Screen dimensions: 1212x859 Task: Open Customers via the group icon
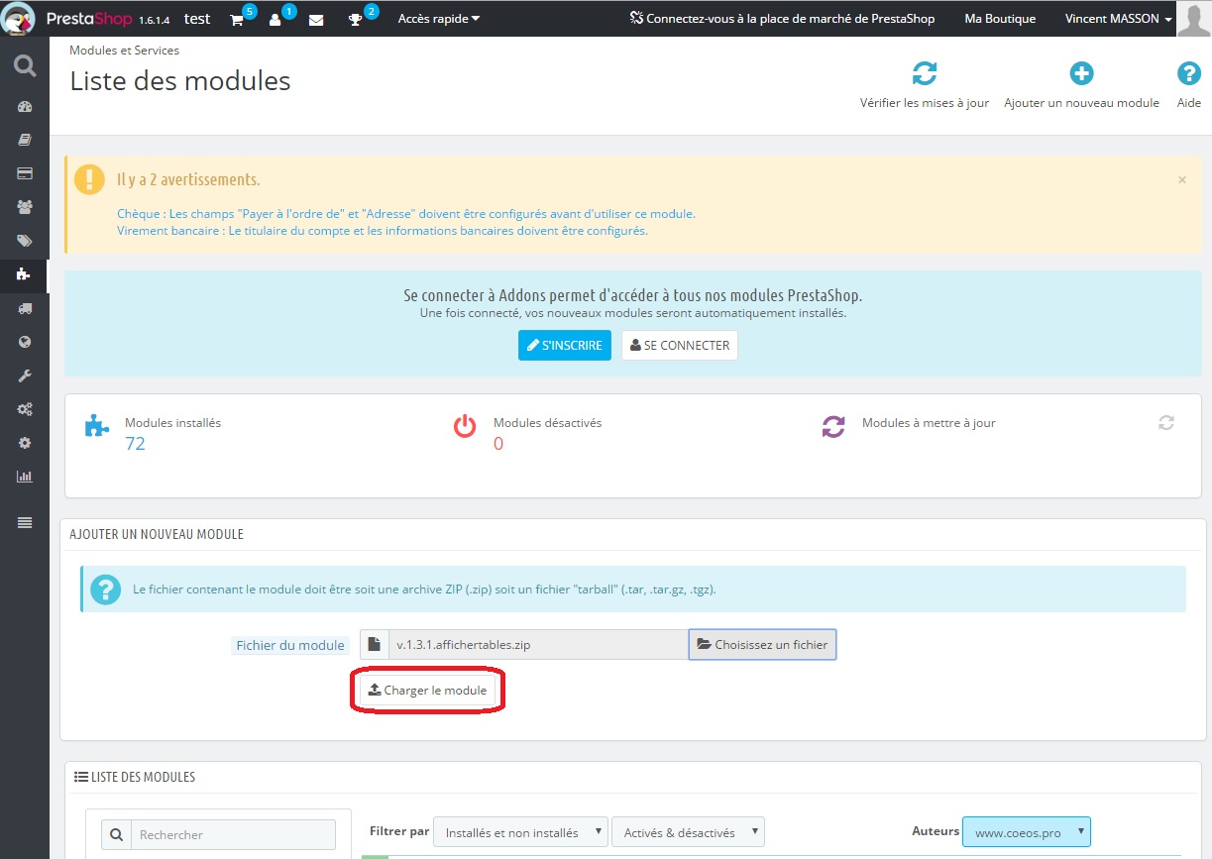pyautogui.click(x=25, y=207)
